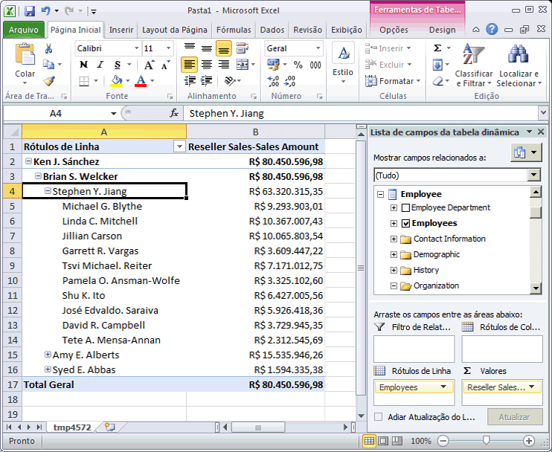552x452 pixels.
Task: Switch to the Fórmulas ribbon tab
Action: 233,30
